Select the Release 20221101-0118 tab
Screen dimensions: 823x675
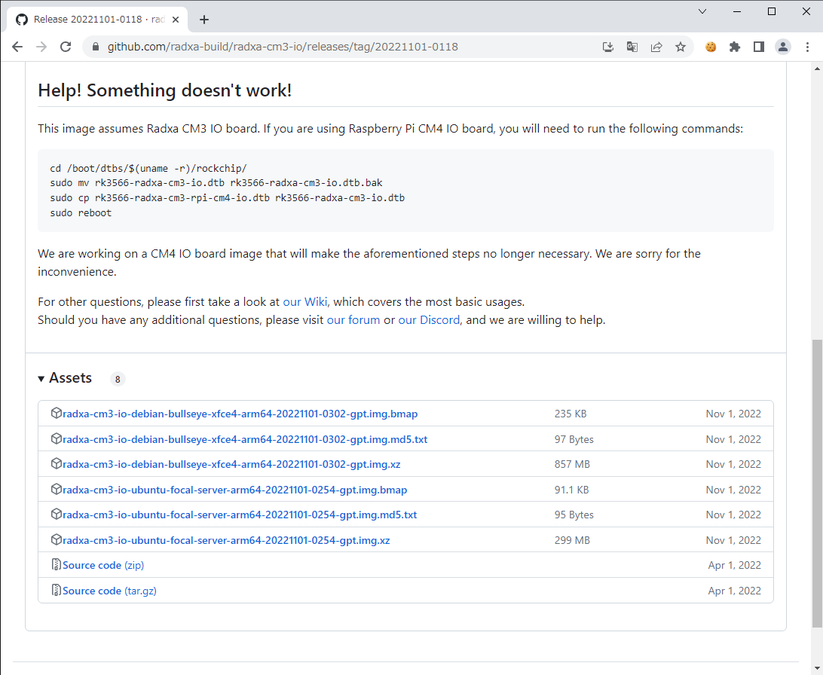tap(97, 20)
